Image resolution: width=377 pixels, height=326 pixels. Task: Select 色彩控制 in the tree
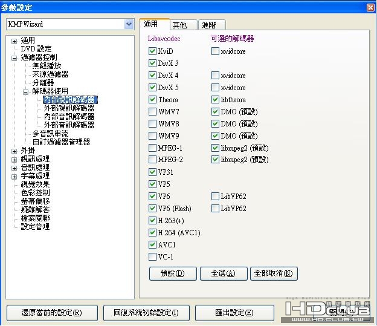[x=35, y=192]
